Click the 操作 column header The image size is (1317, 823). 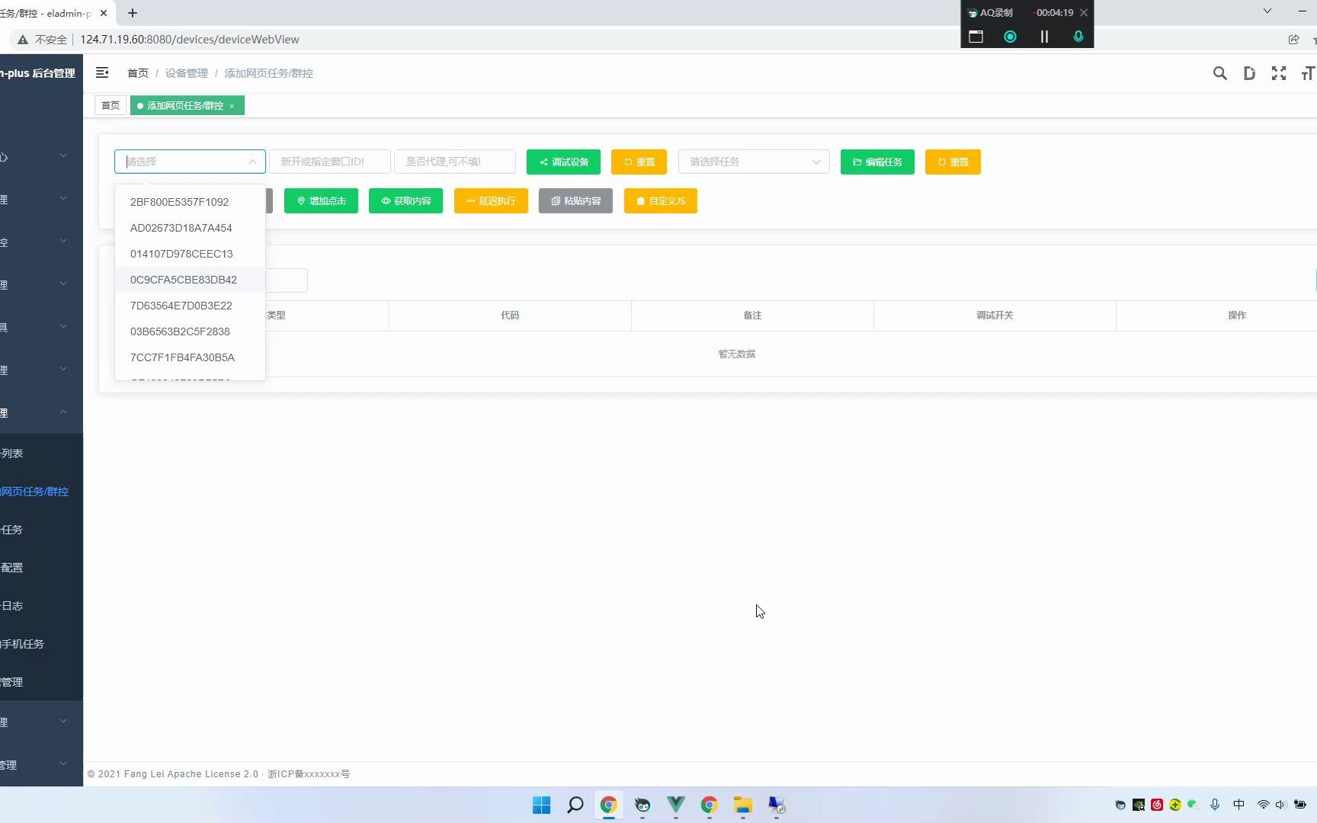coord(1237,315)
